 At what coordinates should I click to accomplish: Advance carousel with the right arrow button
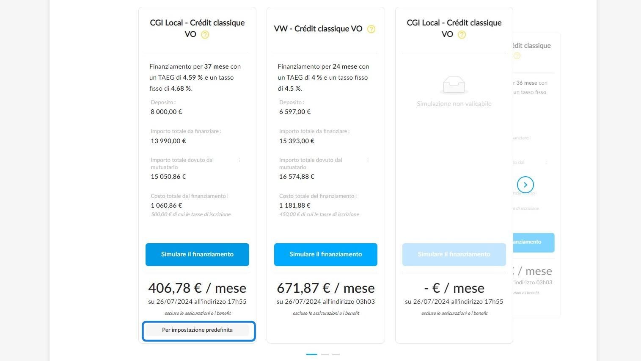(525, 185)
